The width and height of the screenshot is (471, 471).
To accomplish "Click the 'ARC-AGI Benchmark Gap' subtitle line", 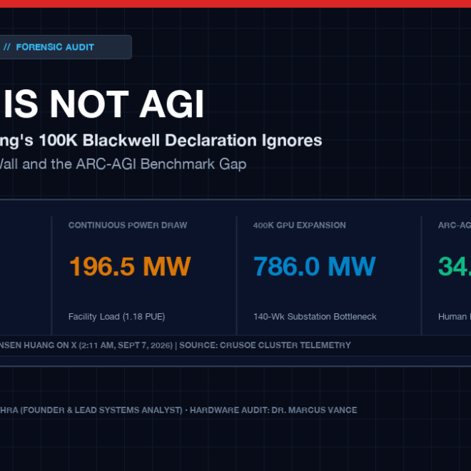I will click(161, 164).
